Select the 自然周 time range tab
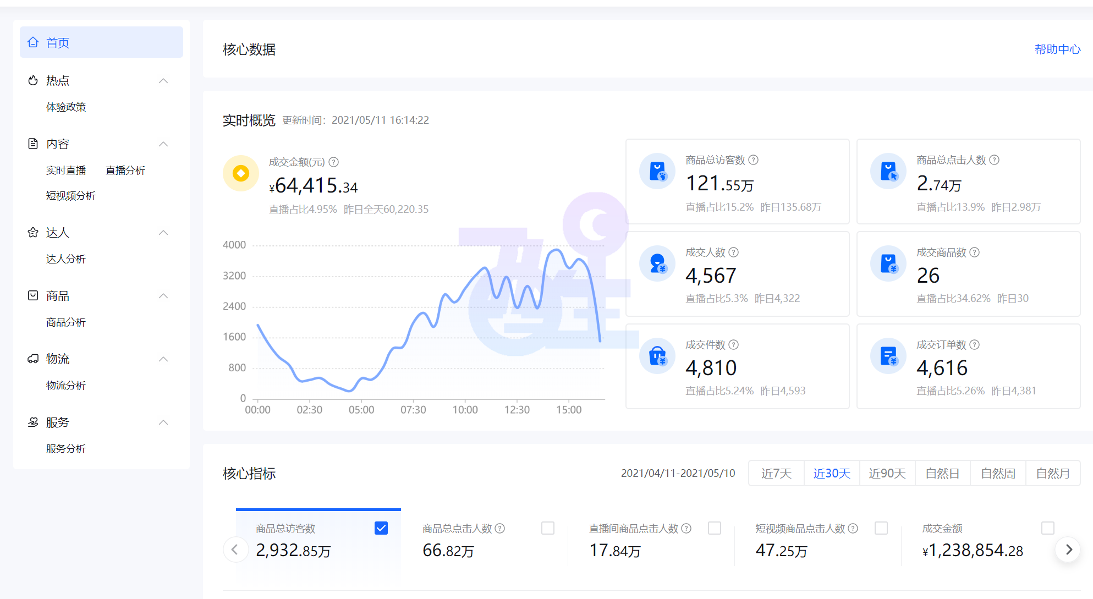Screen dimensions: 1093x599 (x=998, y=473)
